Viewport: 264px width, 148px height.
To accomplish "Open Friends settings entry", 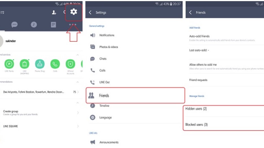I will click(x=135, y=95).
